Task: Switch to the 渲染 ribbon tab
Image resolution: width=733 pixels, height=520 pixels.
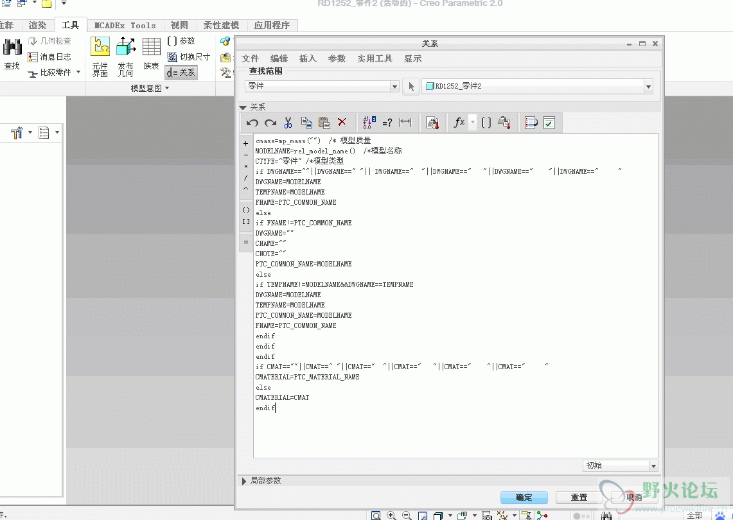Action: (37, 25)
